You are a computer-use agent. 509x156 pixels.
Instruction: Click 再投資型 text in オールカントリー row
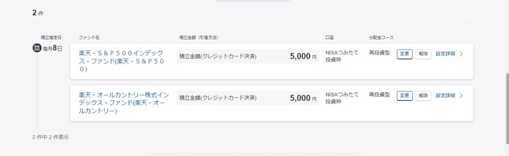[379, 95]
